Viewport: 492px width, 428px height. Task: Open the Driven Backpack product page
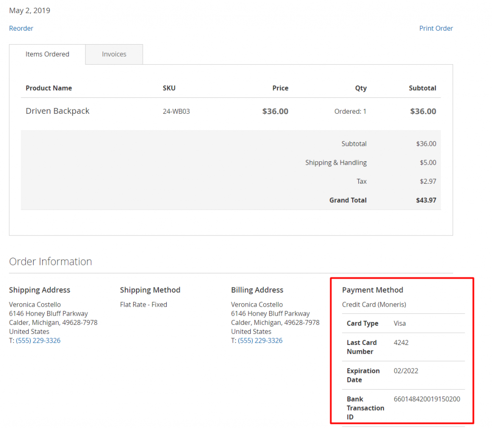point(57,111)
